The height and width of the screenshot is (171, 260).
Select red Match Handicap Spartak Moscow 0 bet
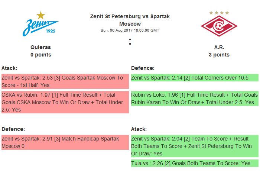pyautogui.click(x=65, y=142)
